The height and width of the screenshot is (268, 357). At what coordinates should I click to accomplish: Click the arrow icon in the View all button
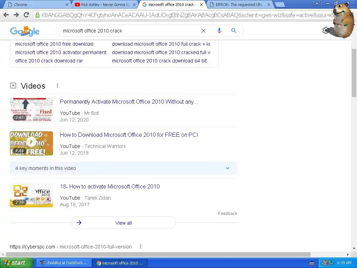point(79,223)
